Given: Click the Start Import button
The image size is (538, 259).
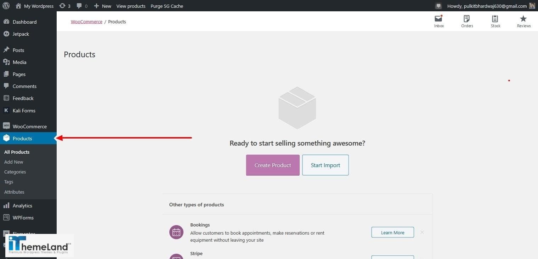Looking at the screenshot, I should point(325,165).
